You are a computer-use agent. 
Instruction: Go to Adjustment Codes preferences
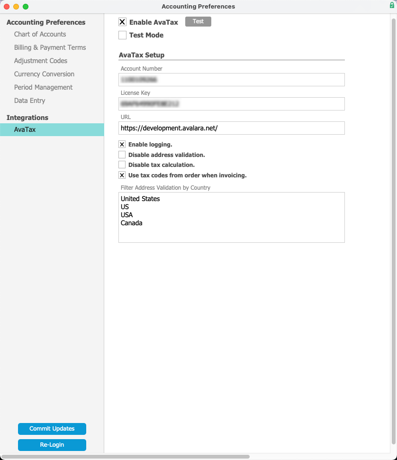point(41,61)
